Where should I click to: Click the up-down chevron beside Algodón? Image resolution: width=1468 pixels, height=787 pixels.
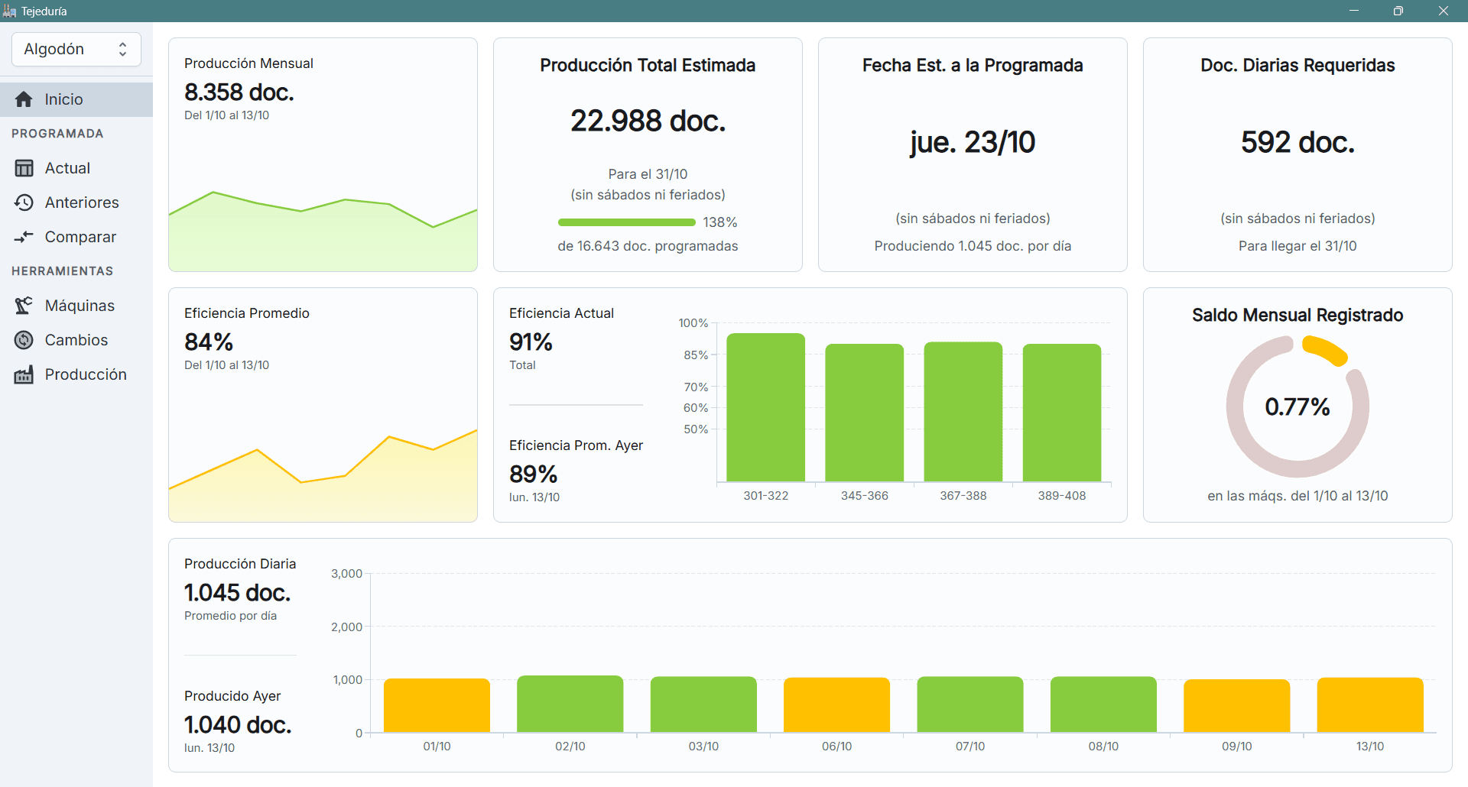(122, 50)
